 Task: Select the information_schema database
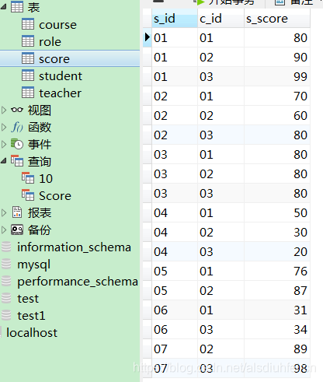pos(74,247)
